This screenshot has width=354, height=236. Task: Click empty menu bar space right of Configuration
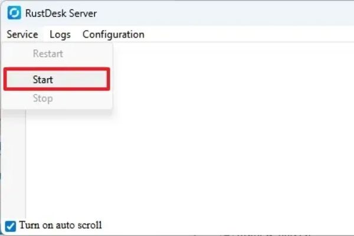[x=248, y=34]
